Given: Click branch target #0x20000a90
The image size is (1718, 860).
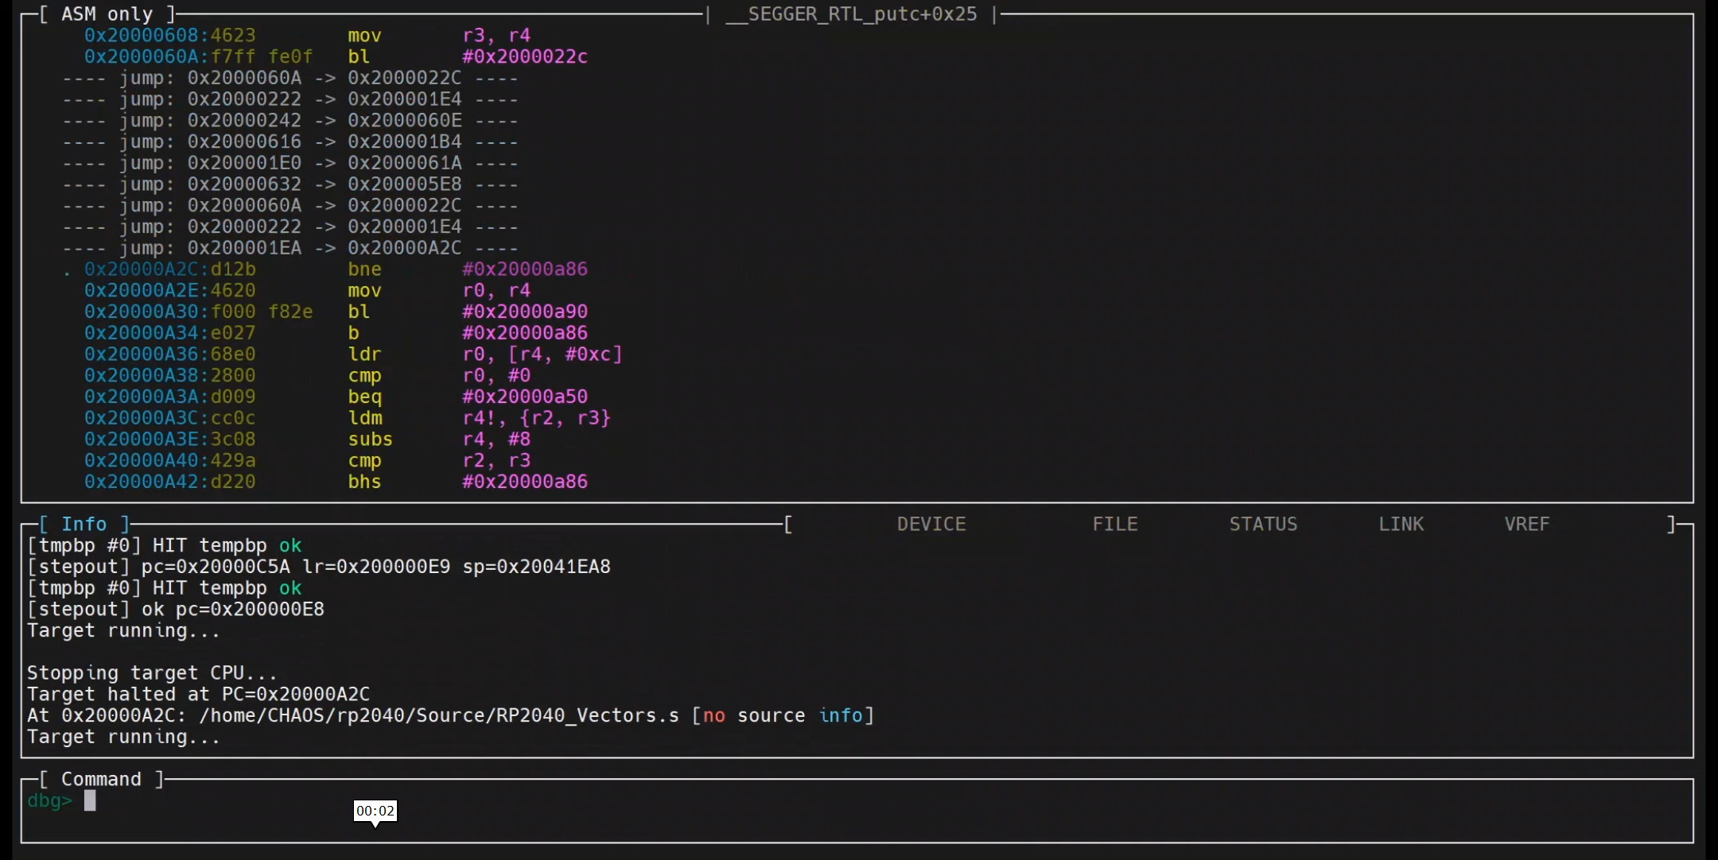Looking at the screenshot, I should pos(524,312).
